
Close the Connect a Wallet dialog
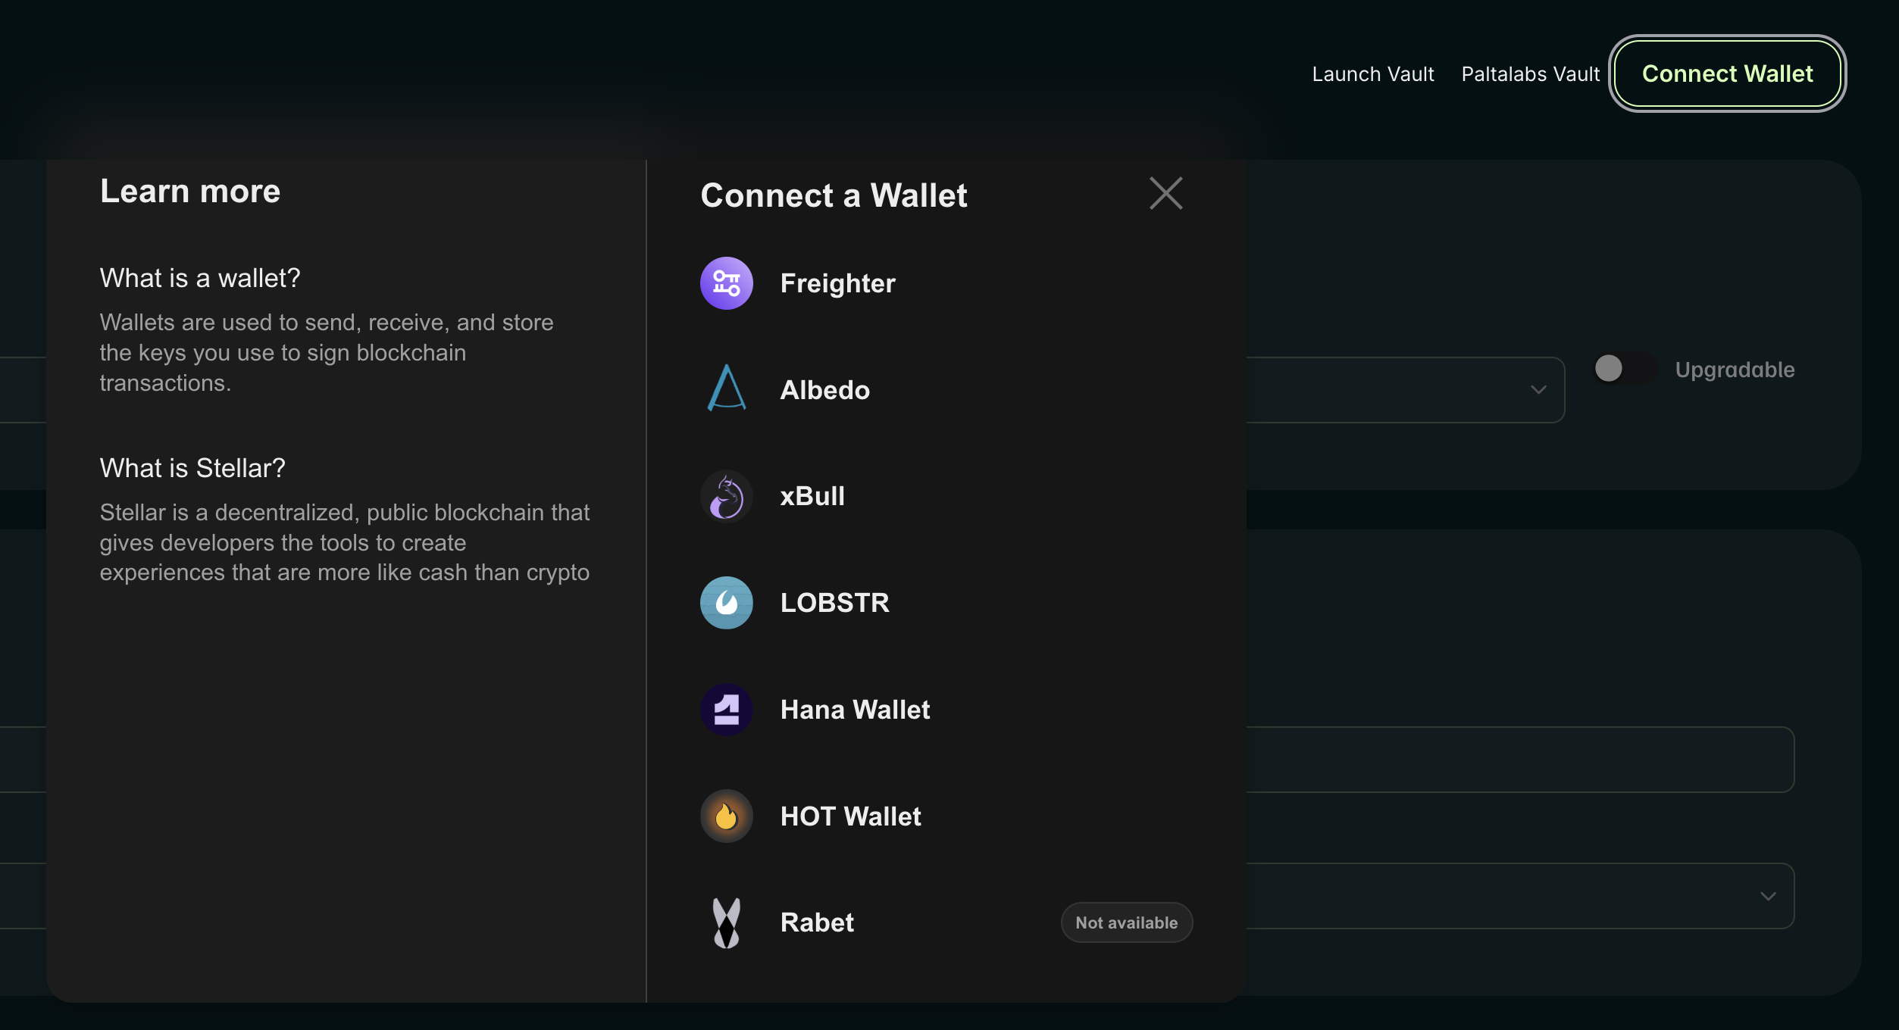coord(1165,194)
